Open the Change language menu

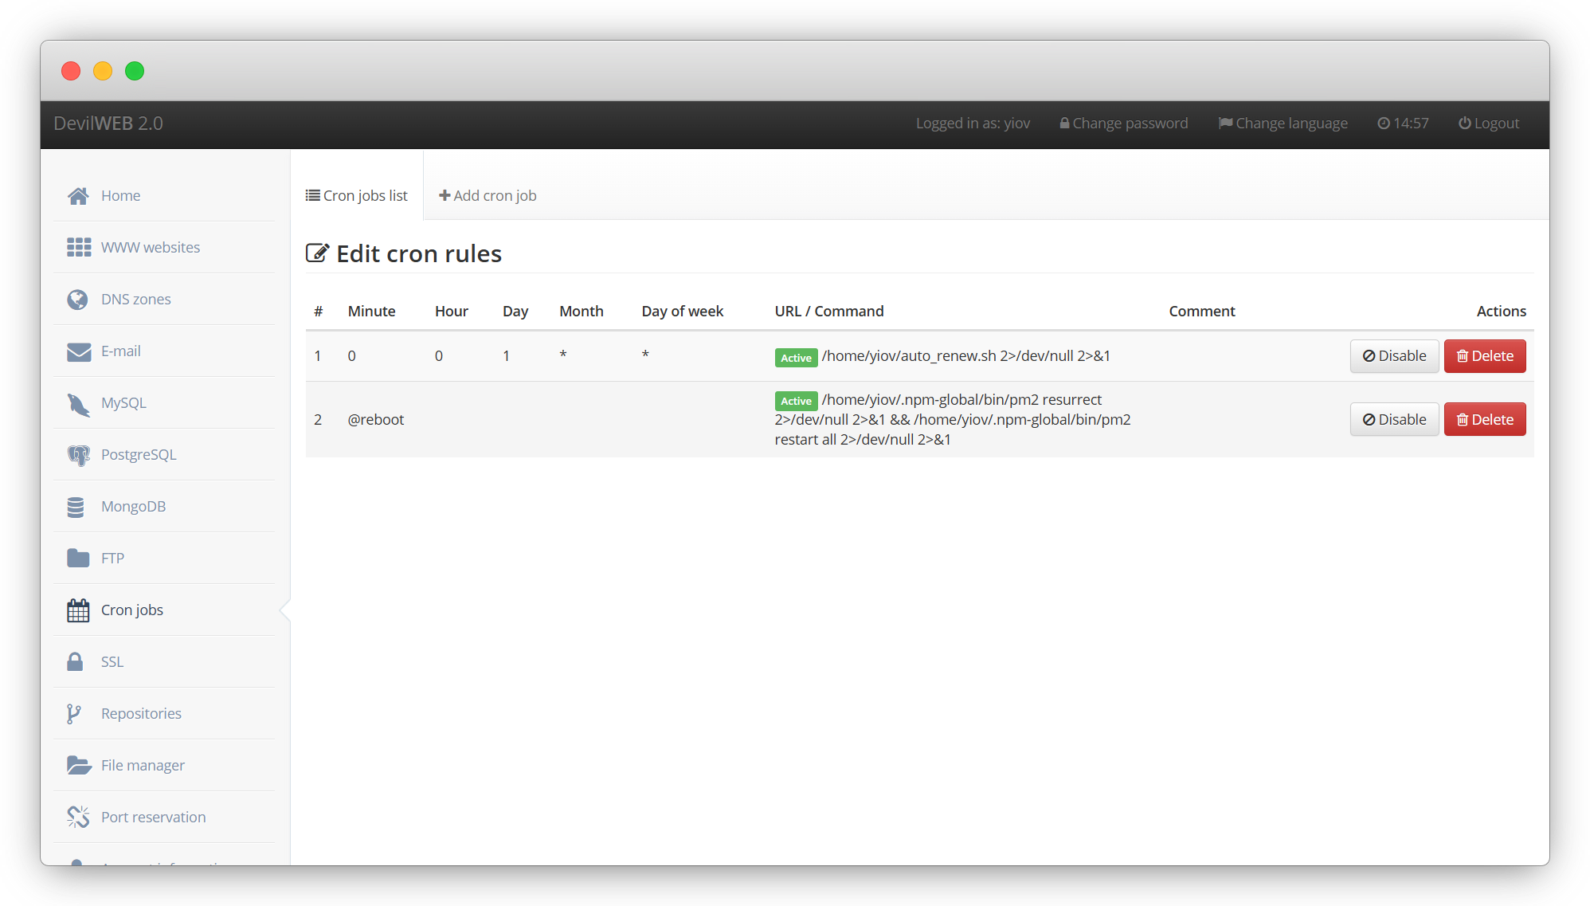[x=1283, y=124]
